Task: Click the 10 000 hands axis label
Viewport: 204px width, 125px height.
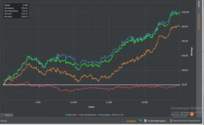Action: (73, 102)
